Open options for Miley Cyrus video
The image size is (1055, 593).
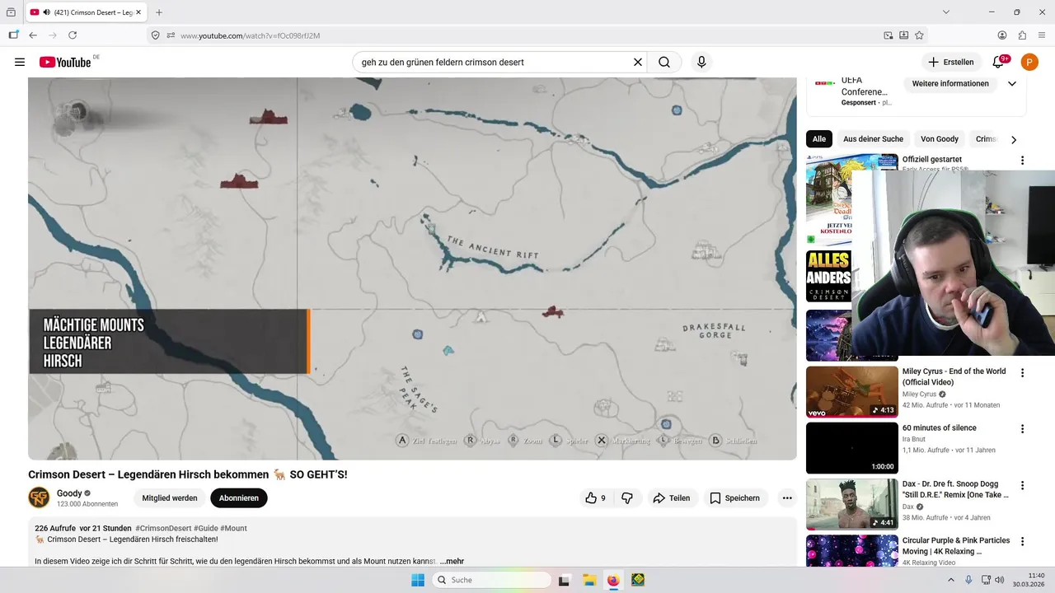1023,373
